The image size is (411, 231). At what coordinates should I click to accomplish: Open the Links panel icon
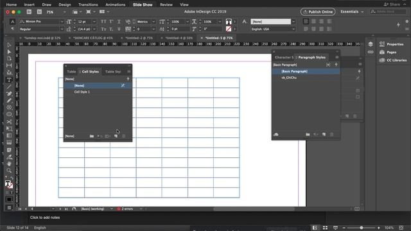click(371, 52)
